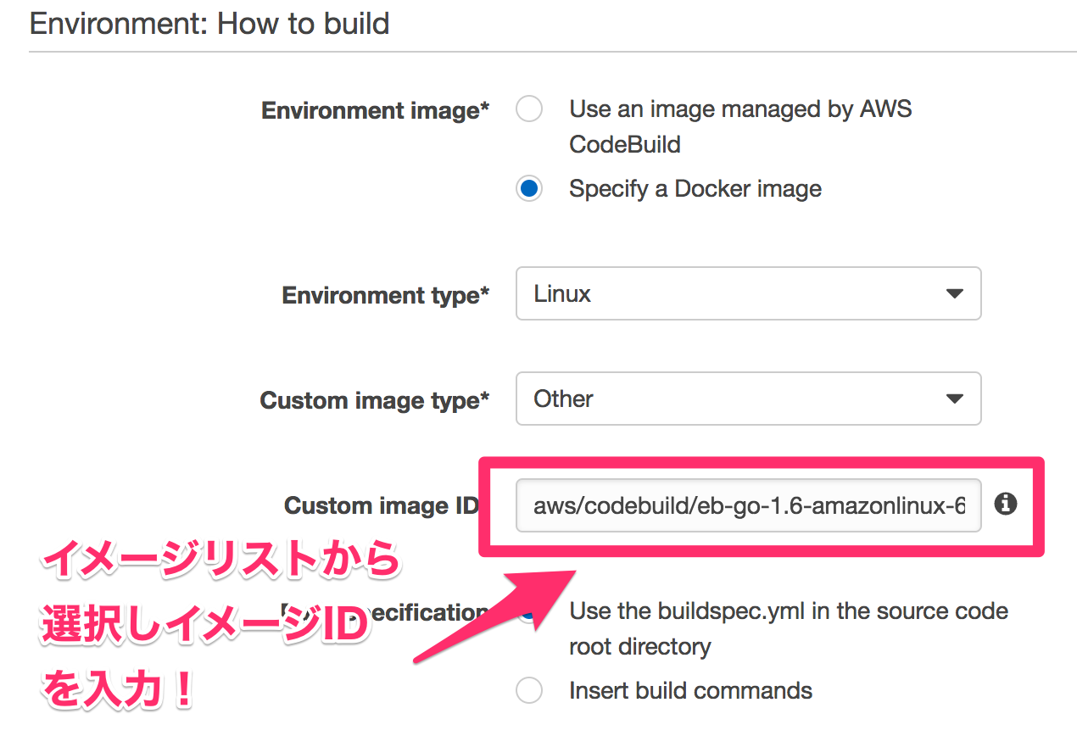This screenshot has width=1077, height=736.
Task: Open the Custom image type dropdown showing Other
Action: tap(746, 399)
